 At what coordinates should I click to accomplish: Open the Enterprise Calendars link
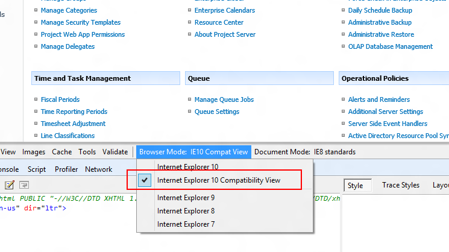(225, 10)
